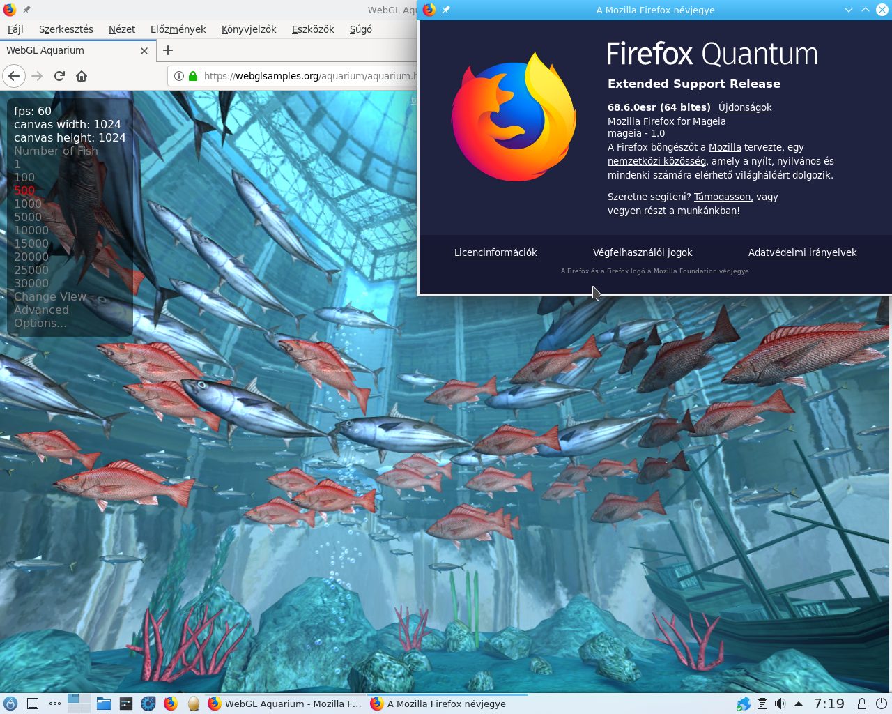Open the network status tray icon
The height and width of the screenshot is (714, 892).
point(744,704)
